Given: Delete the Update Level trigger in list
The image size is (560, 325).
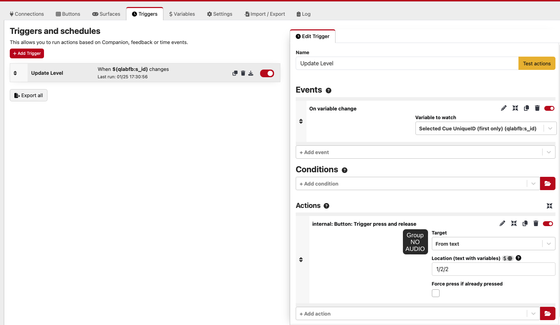Looking at the screenshot, I should [243, 73].
